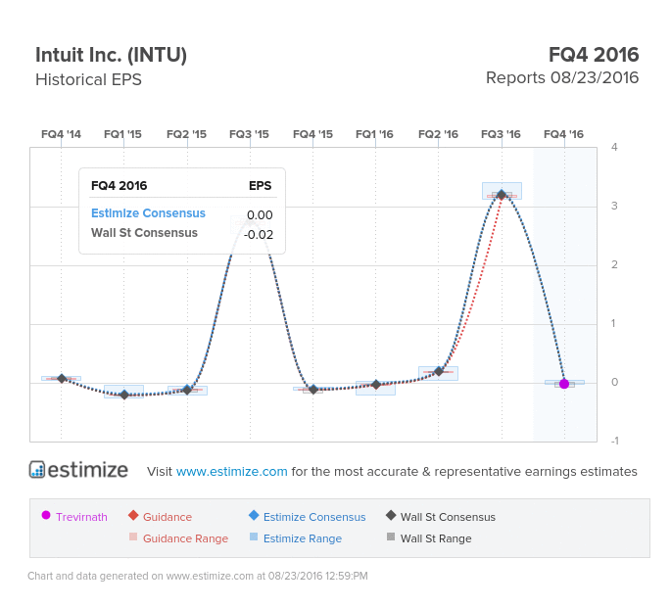Click the FQ4 '14 data point diamond
Screen dimensions: 671x607
[x=61, y=379]
